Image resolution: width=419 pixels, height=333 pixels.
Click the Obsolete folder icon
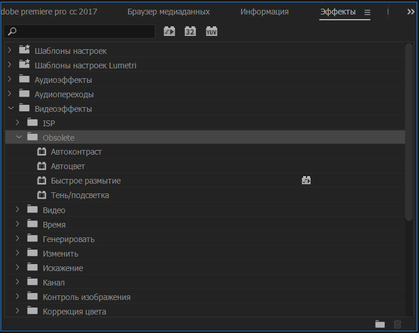click(x=32, y=137)
